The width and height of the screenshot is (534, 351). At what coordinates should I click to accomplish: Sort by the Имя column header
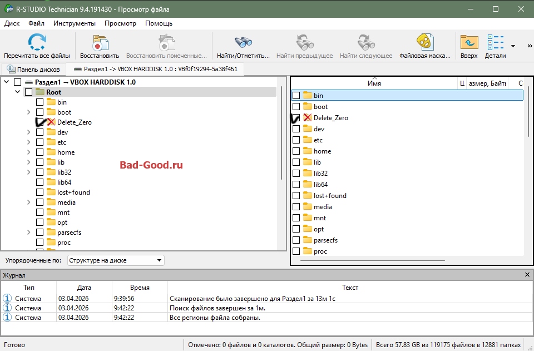pos(374,83)
